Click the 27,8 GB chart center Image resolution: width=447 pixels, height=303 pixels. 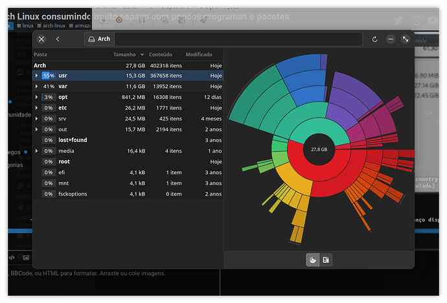click(x=319, y=149)
